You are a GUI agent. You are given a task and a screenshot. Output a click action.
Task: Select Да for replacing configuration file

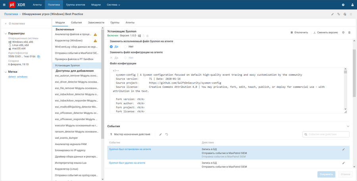click(111, 58)
